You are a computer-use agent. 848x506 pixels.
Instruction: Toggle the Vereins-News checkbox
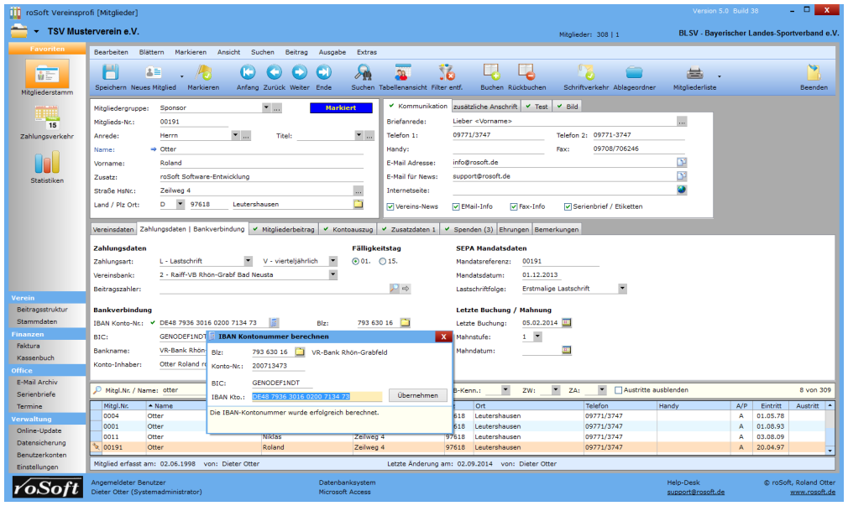[x=390, y=206]
